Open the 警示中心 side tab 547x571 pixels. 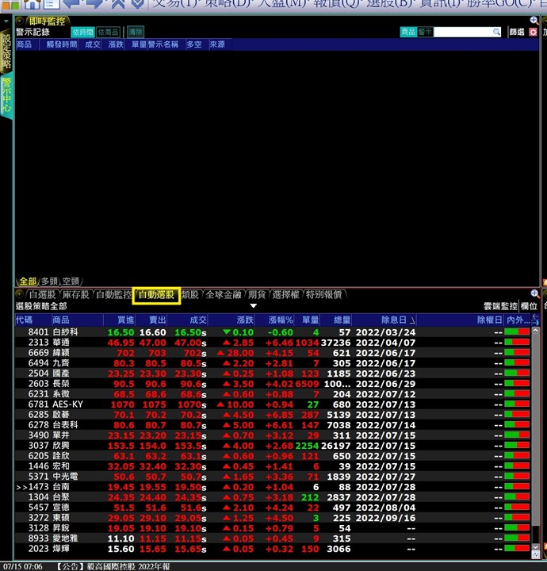tap(7, 94)
